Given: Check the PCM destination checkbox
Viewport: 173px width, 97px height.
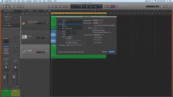Looking at the screenshot, I should pyautogui.click(x=60, y=22).
